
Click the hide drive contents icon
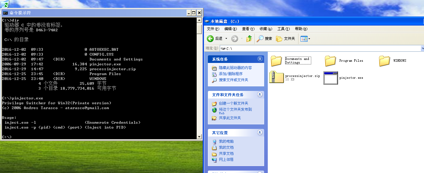click(214, 68)
